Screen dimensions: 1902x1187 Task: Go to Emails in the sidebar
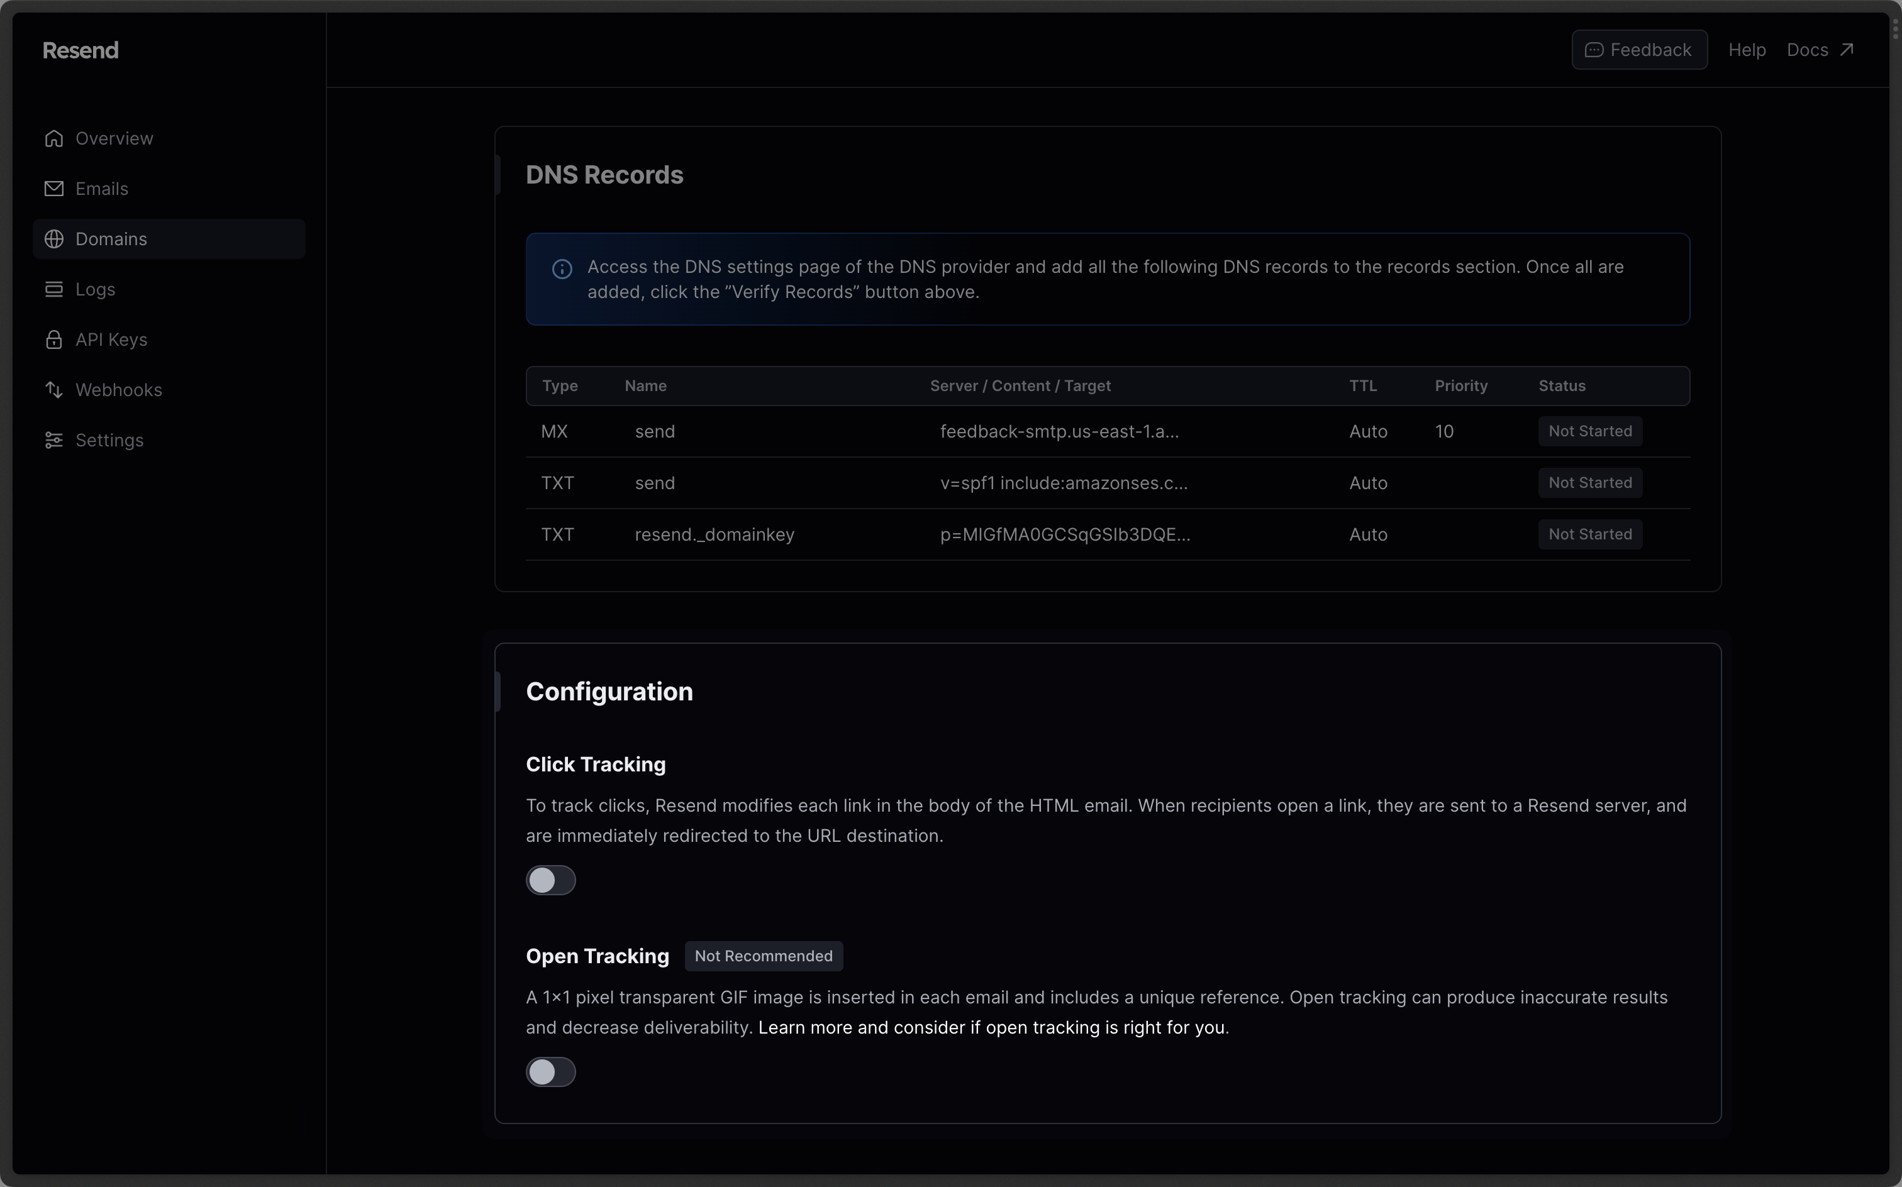coord(169,189)
